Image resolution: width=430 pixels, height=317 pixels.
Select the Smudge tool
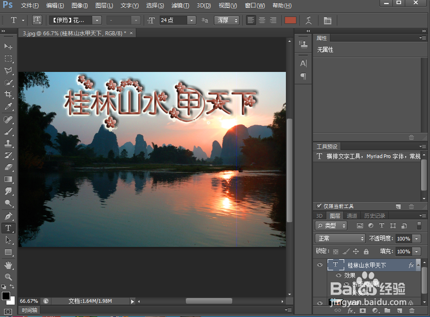pyautogui.click(x=8, y=191)
